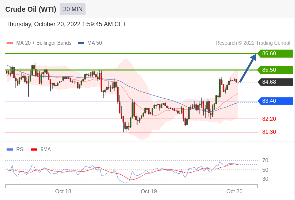The image size is (295, 200).
Task: Click the 83.40 blue pivot label
Action: click(x=275, y=101)
